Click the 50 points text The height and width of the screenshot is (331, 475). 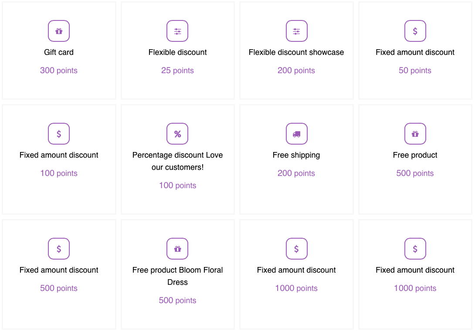(x=415, y=70)
